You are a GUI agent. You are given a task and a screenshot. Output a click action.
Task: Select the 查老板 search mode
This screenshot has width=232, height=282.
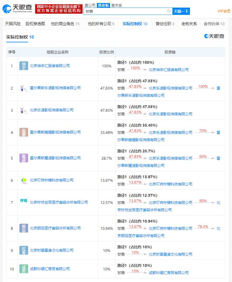click(103, 5)
